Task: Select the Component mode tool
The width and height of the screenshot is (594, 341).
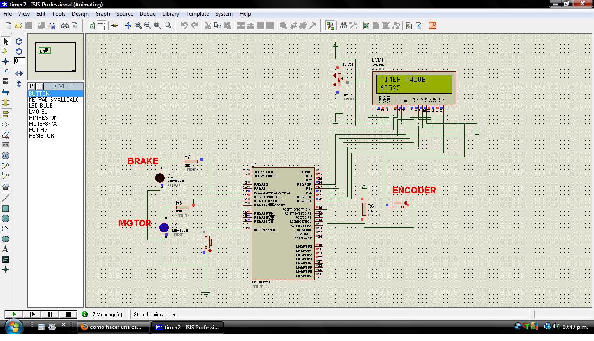Action: [6, 51]
